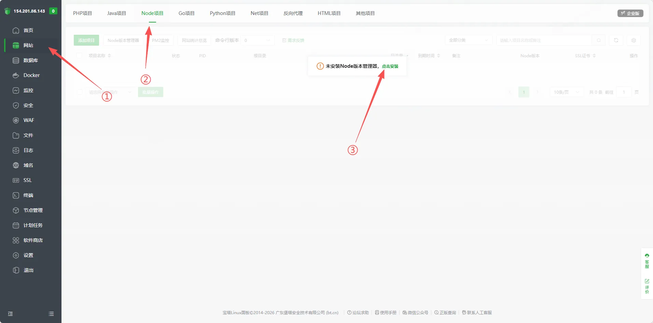Click the Docker whale icon in sidebar

click(16, 75)
